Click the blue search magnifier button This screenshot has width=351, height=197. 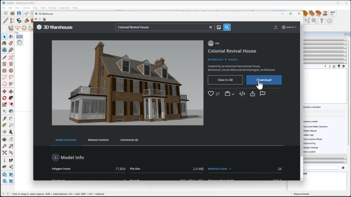tap(227, 27)
